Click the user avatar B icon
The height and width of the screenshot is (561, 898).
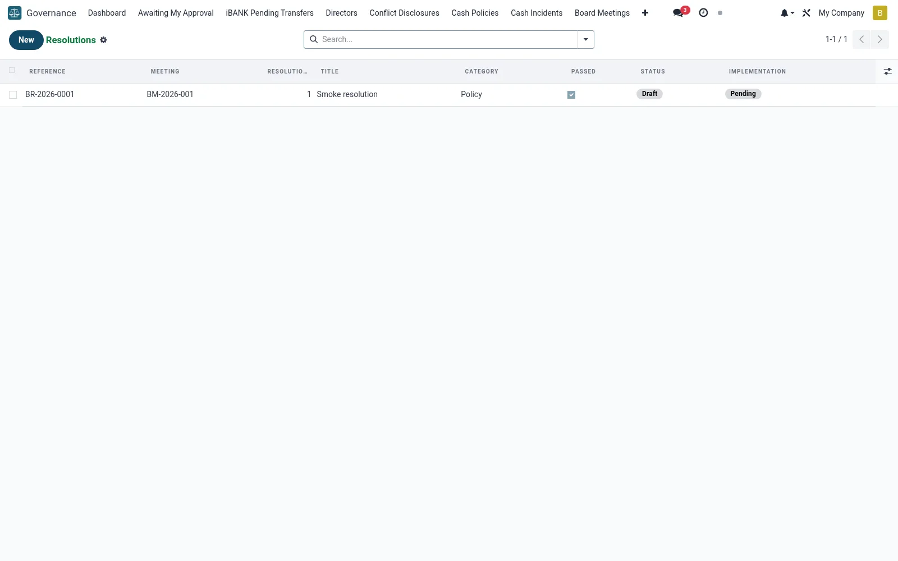coord(879,13)
